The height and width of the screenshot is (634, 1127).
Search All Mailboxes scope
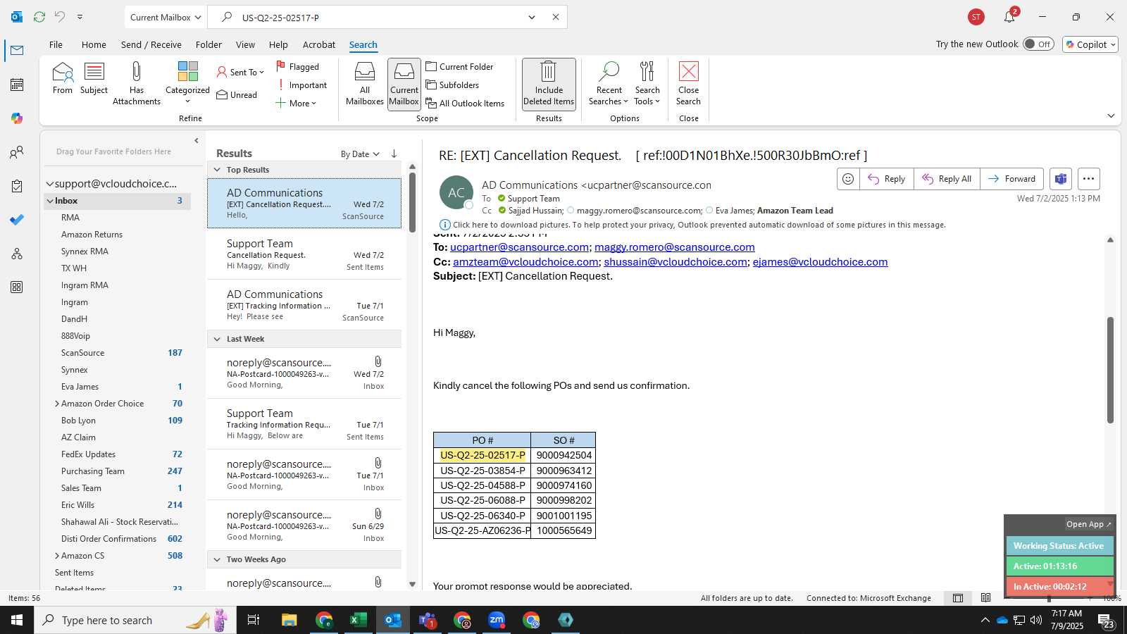(x=365, y=83)
